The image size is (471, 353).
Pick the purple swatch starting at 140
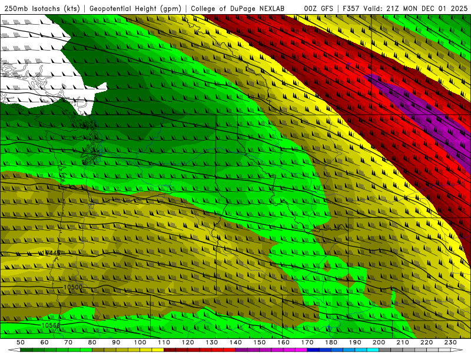pyautogui.click(x=241, y=350)
